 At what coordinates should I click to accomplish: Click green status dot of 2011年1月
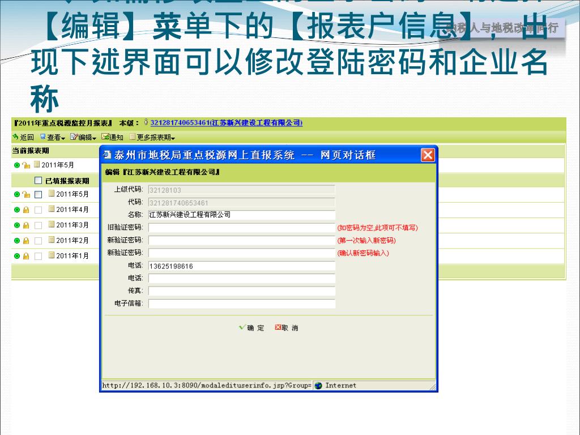16,256
